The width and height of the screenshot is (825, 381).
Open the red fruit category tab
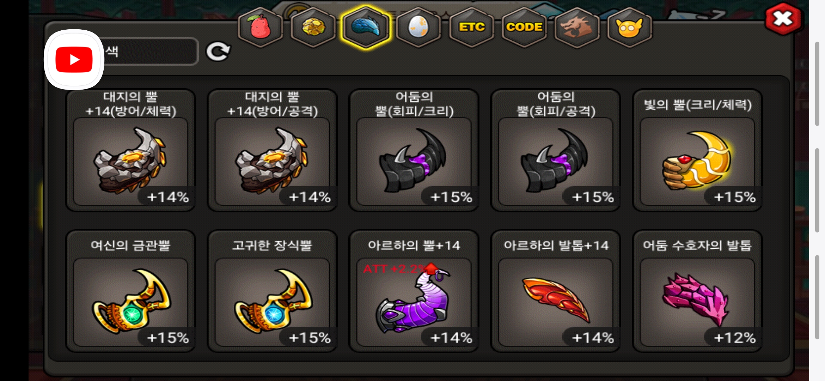coord(261,27)
